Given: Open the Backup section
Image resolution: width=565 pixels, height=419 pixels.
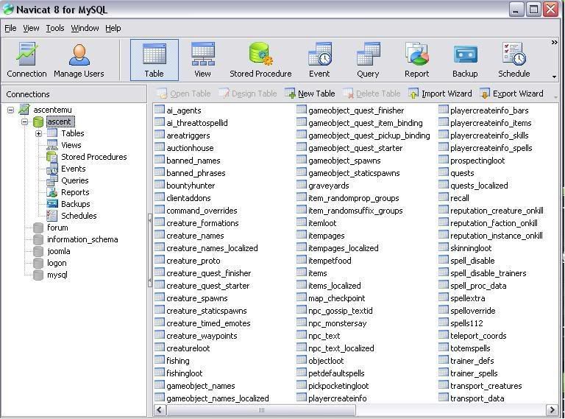Looking at the screenshot, I should coord(465,60).
